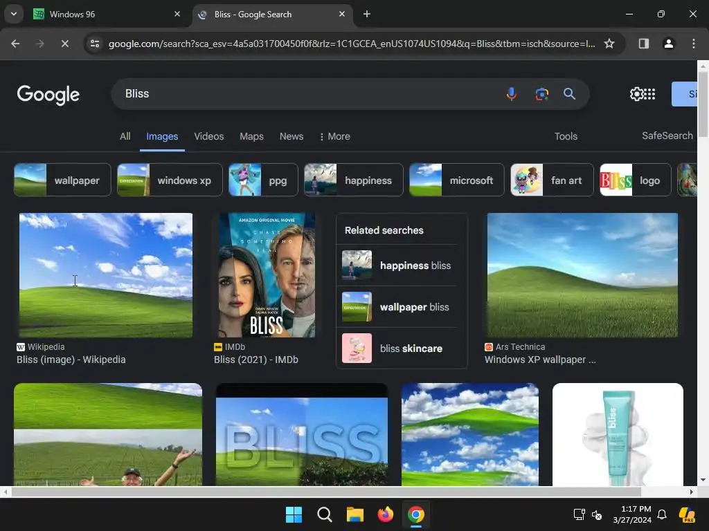Filter by the happiness chip
This screenshot has width=709, height=531.
pyautogui.click(x=354, y=180)
